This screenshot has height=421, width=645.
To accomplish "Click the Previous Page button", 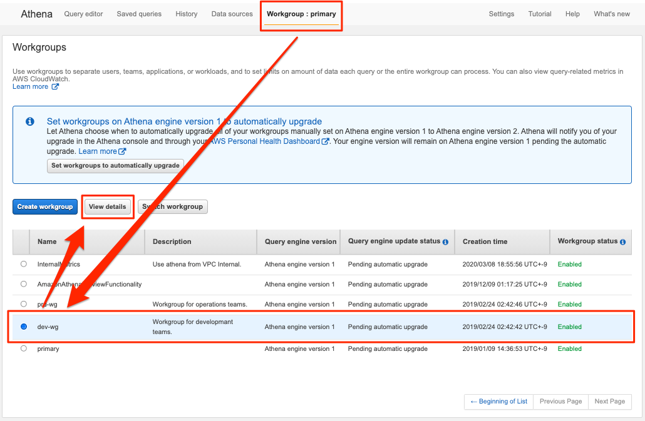I will coord(560,401).
